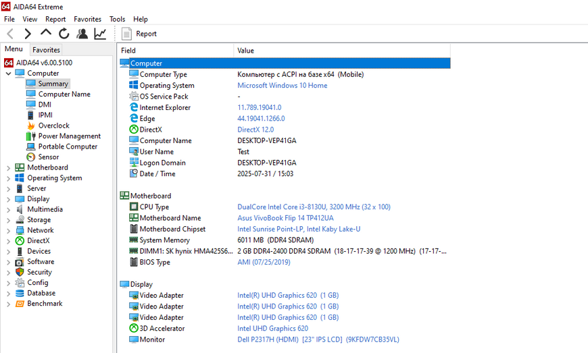Viewport: 588px width, 353px height.
Task: Expand the Storage tree node
Action: tap(8, 220)
